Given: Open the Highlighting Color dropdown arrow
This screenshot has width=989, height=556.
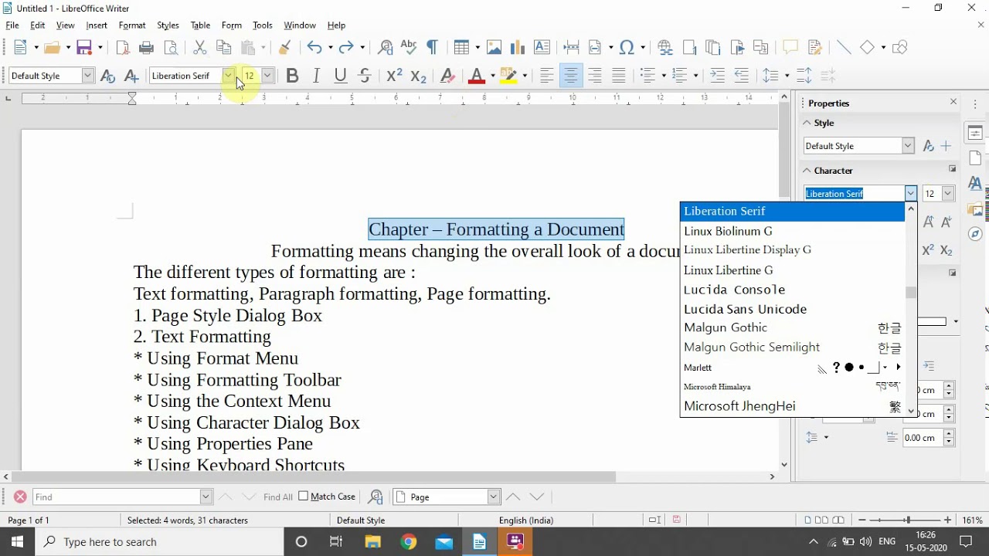Looking at the screenshot, I should click(525, 76).
